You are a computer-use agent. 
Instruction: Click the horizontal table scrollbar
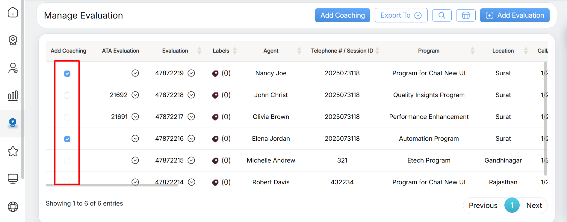click(x=112, y=185)
